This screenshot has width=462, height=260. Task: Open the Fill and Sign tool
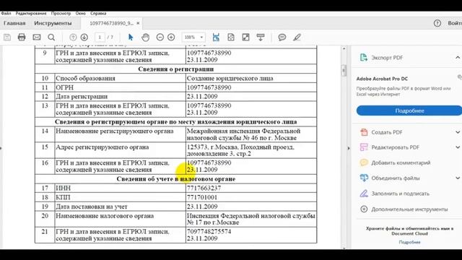pos(395,194)
